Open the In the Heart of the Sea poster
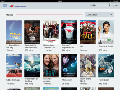The height and width of the screenshot is (90, 120). pyautogui.click(x=32, y=65)
